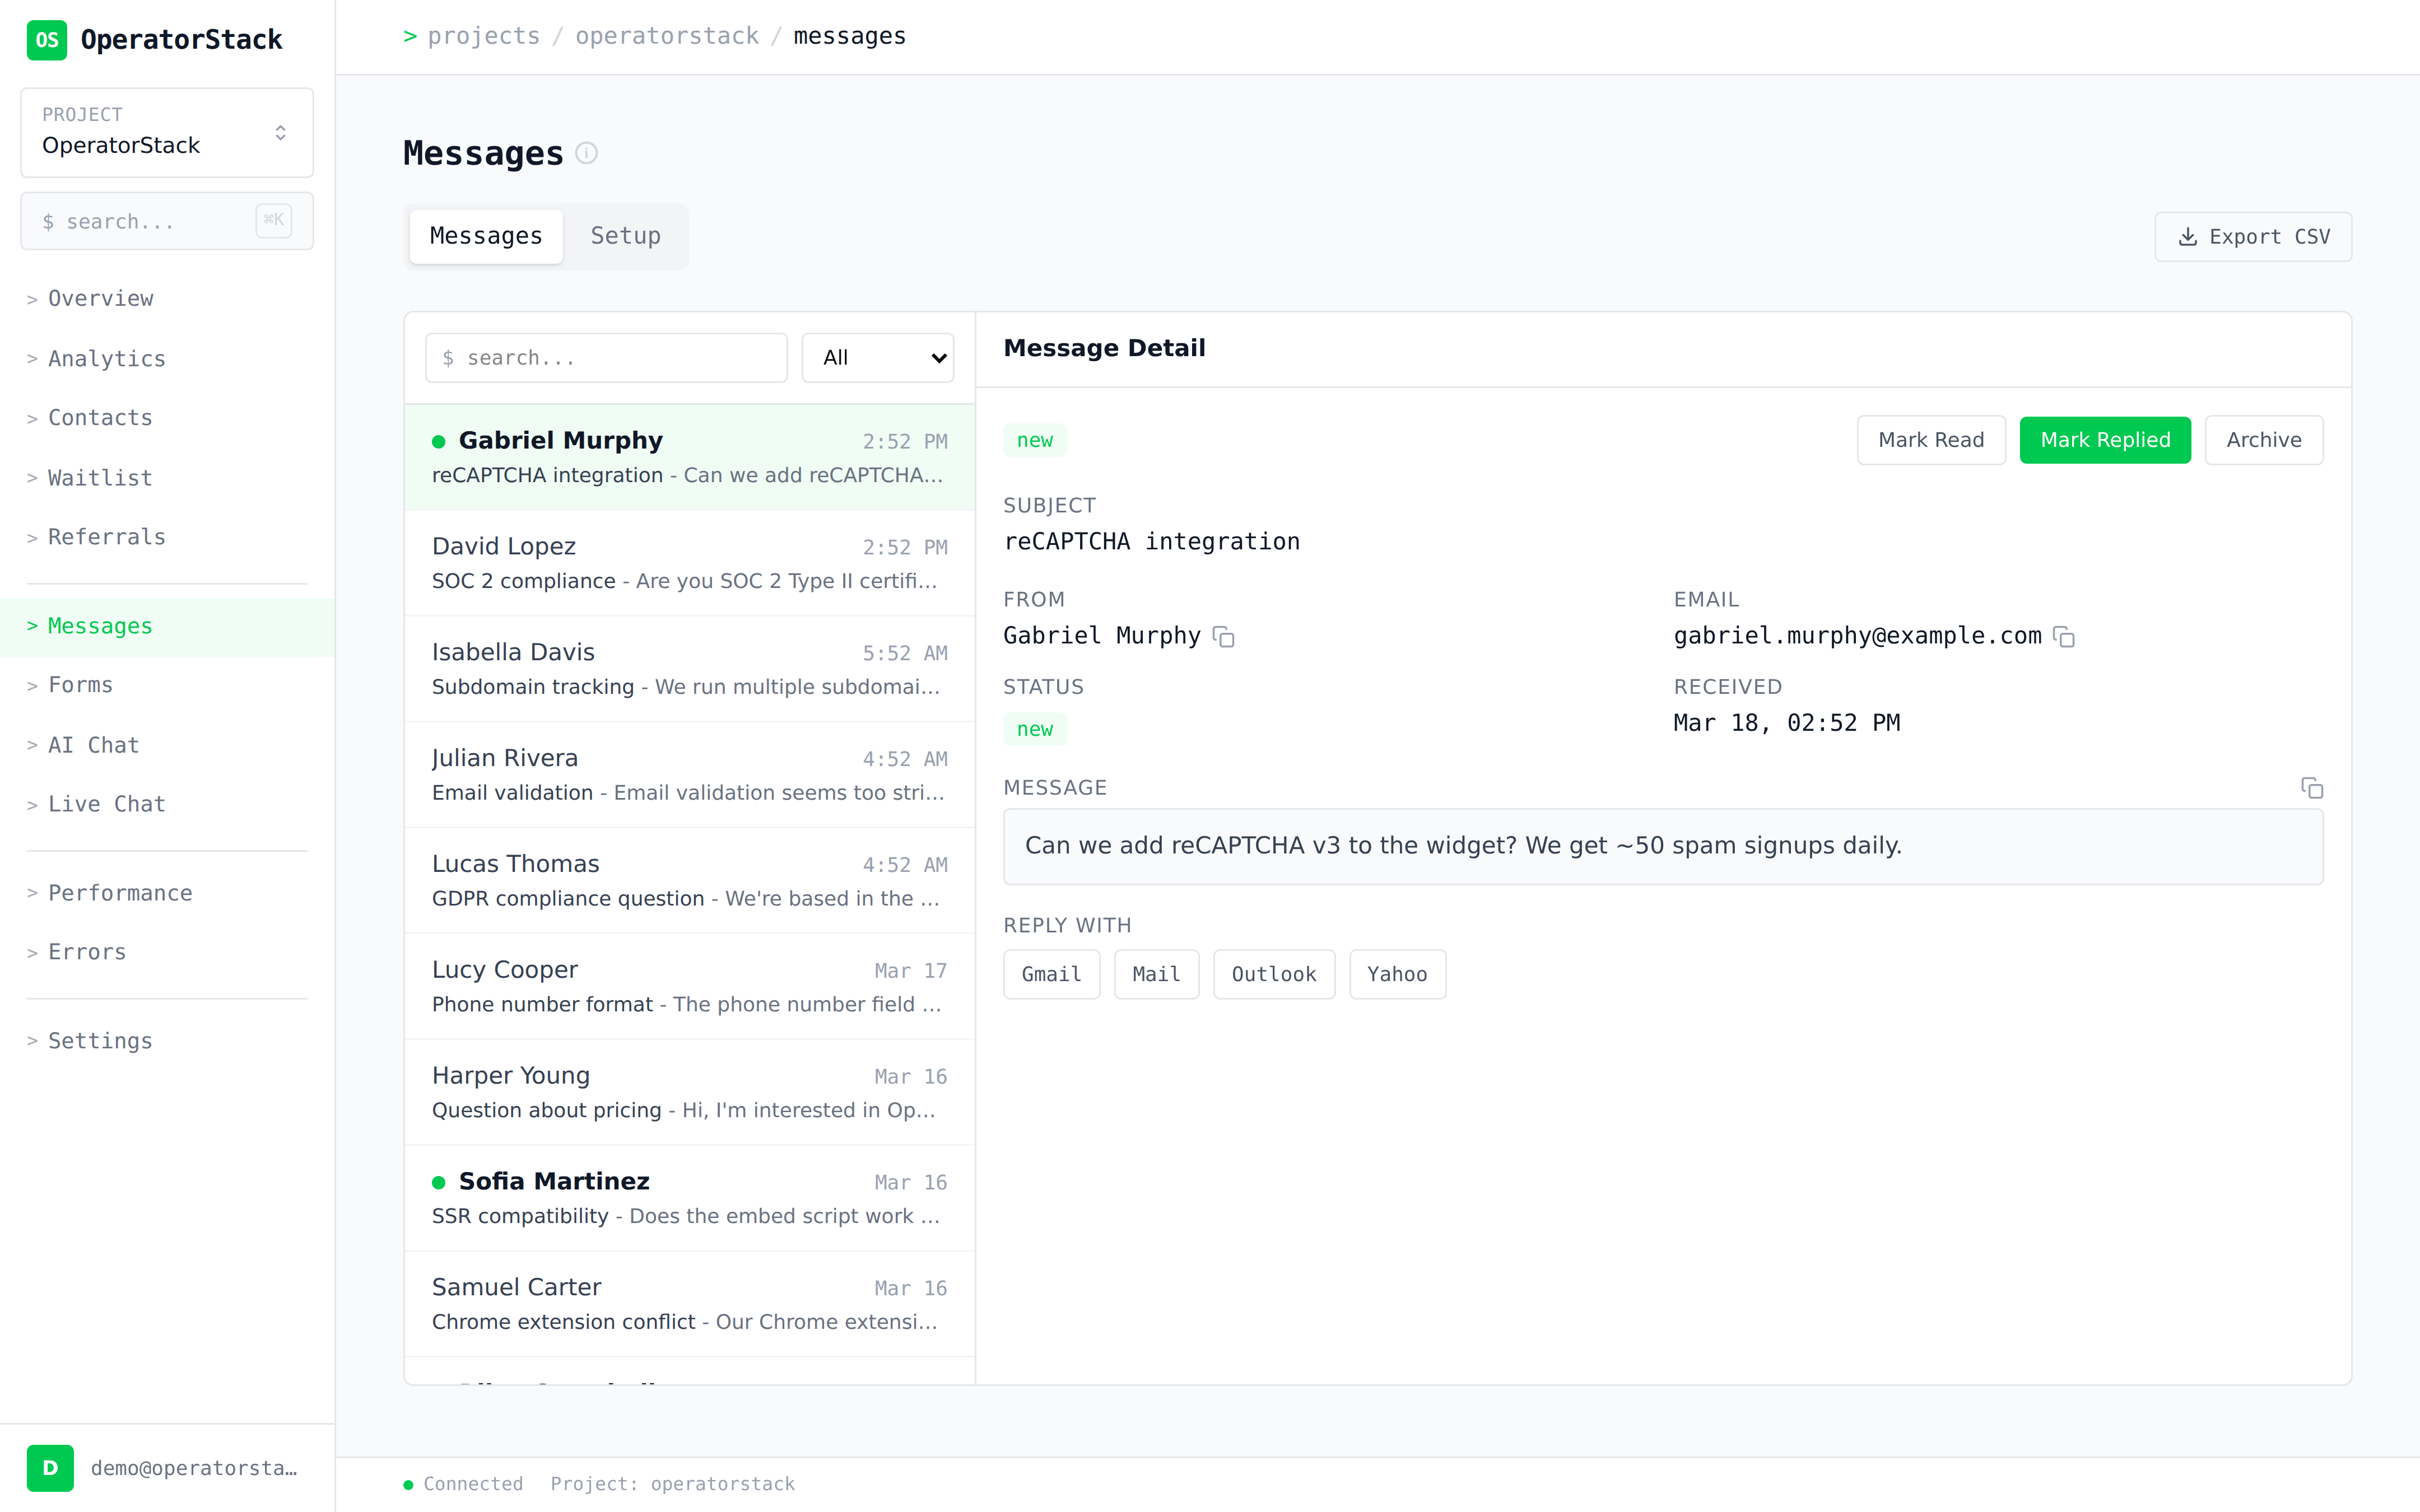Open the All filter dropdown
The width and height of the screenshot is (2420, 1512).
click(877, 358)
